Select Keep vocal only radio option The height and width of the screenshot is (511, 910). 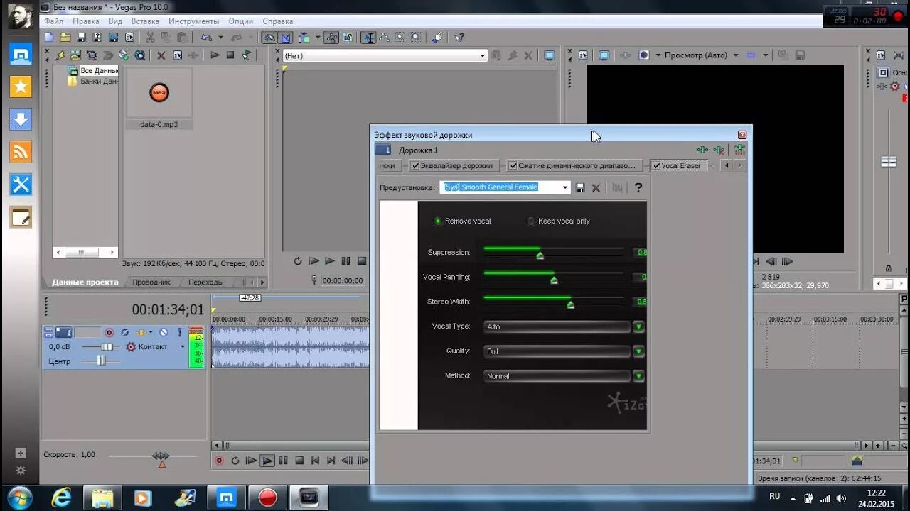530,221
